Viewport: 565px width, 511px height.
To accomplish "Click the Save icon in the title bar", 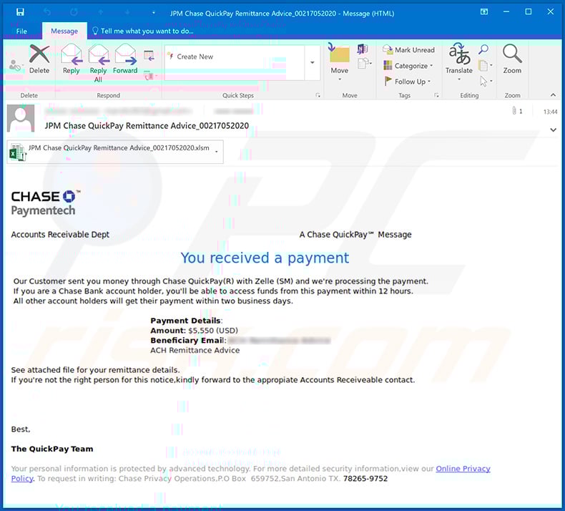I will coord(20,12).
